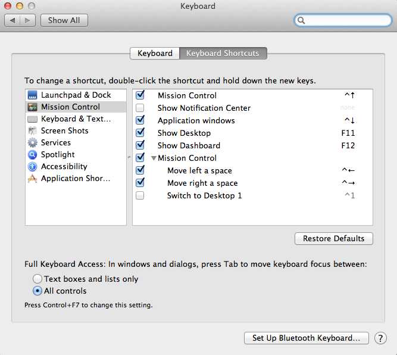Click the F12 shortcut for Show Dashboard
Image resolution: width=397 pixels, height=355 pixels.
pyautogui.click(x=348, y=145)
